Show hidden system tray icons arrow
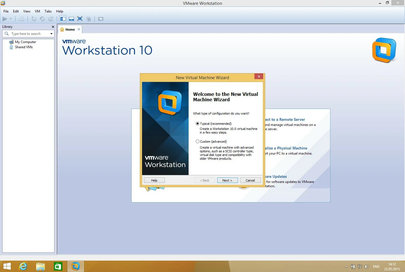 [x=346, y=267]
